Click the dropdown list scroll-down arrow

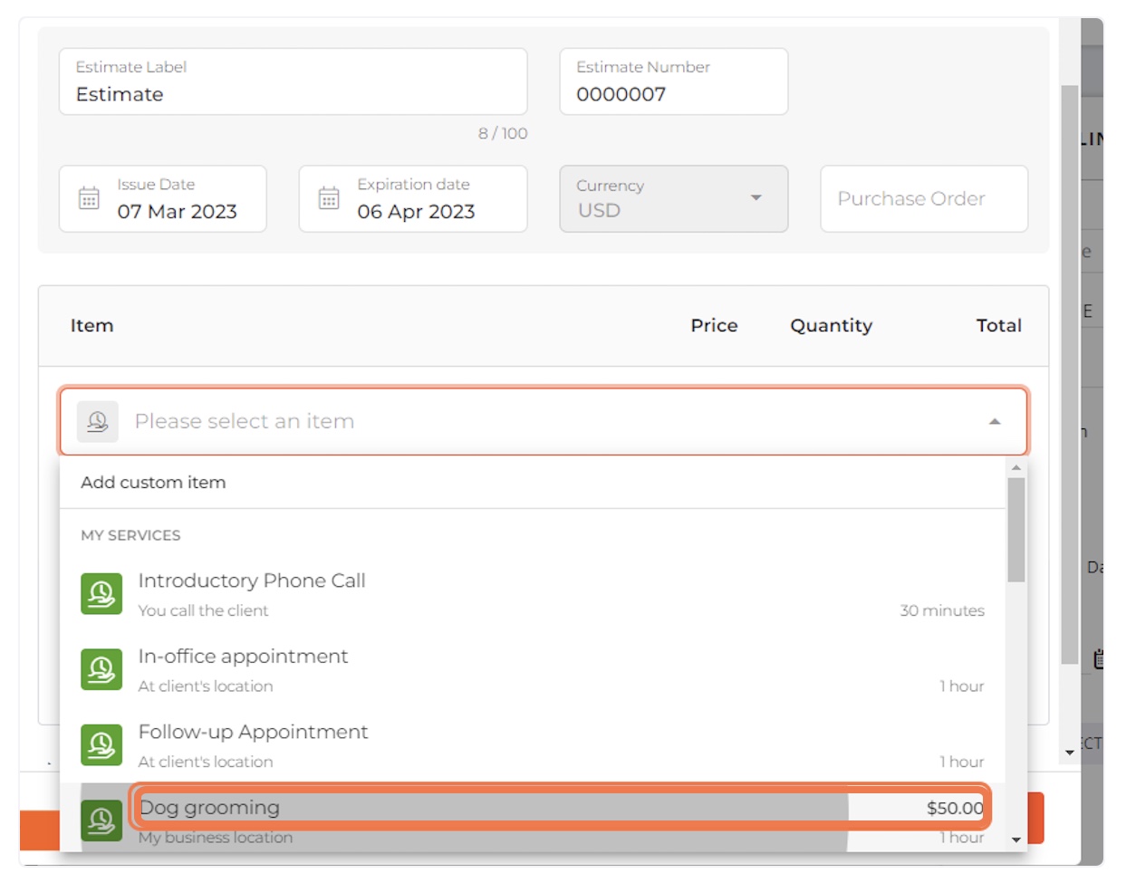tap(1016, 840)
